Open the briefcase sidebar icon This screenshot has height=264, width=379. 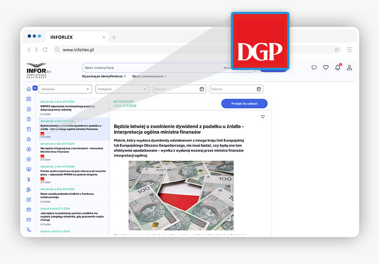coord(29,209)
